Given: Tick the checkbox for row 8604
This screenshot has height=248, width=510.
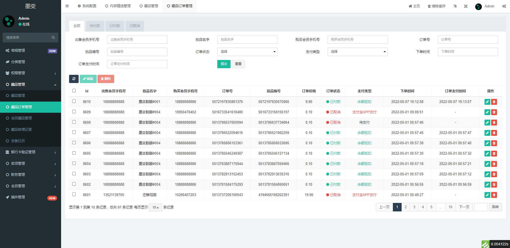Looking at the screenshot, I should click(74, 163).
